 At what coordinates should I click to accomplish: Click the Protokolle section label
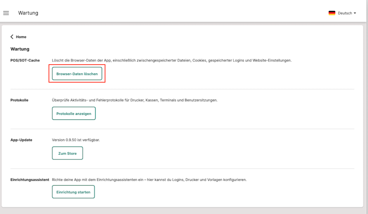19,100
